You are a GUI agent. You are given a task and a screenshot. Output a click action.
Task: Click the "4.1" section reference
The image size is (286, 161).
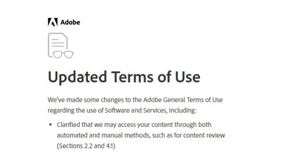coord(110,146)
